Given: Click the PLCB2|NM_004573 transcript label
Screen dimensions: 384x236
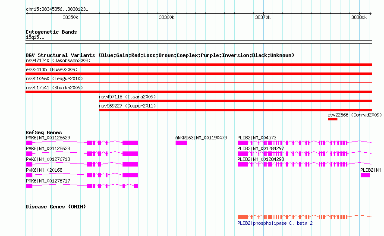Looking at the screenshot, I should 257,138.
